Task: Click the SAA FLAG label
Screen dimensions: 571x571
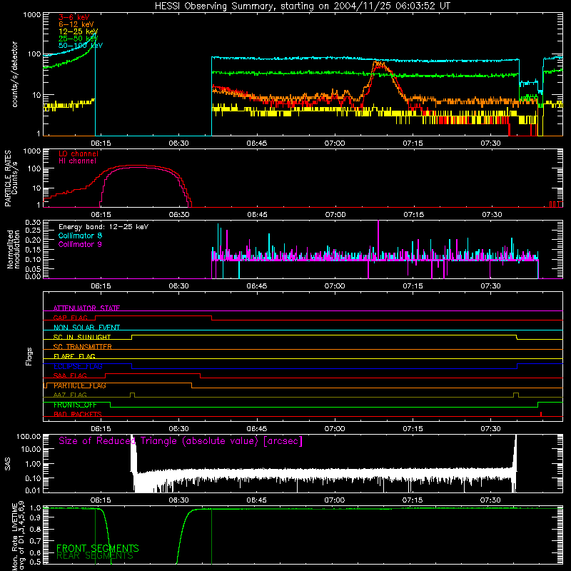Action: [70, 375]
